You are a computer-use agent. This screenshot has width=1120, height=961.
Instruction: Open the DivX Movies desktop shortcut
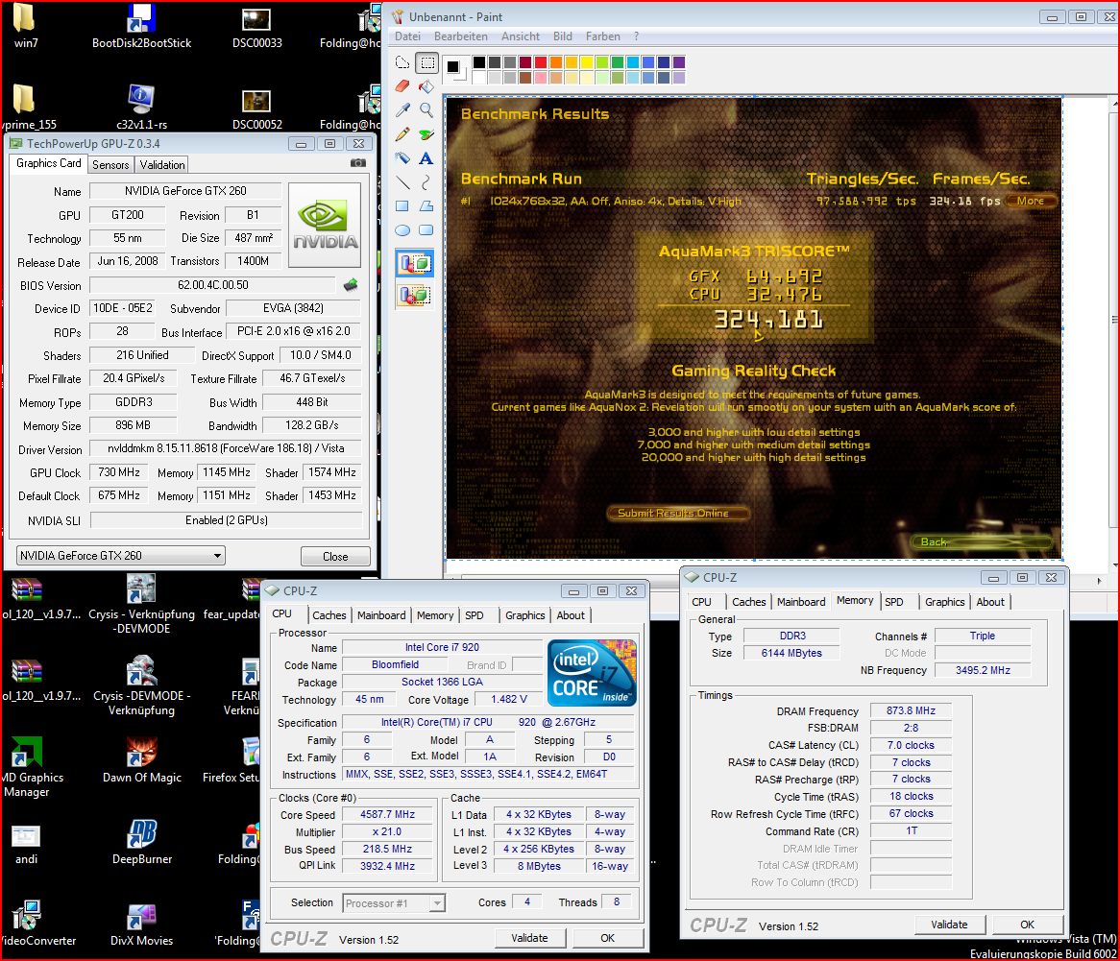pos(141,924)
